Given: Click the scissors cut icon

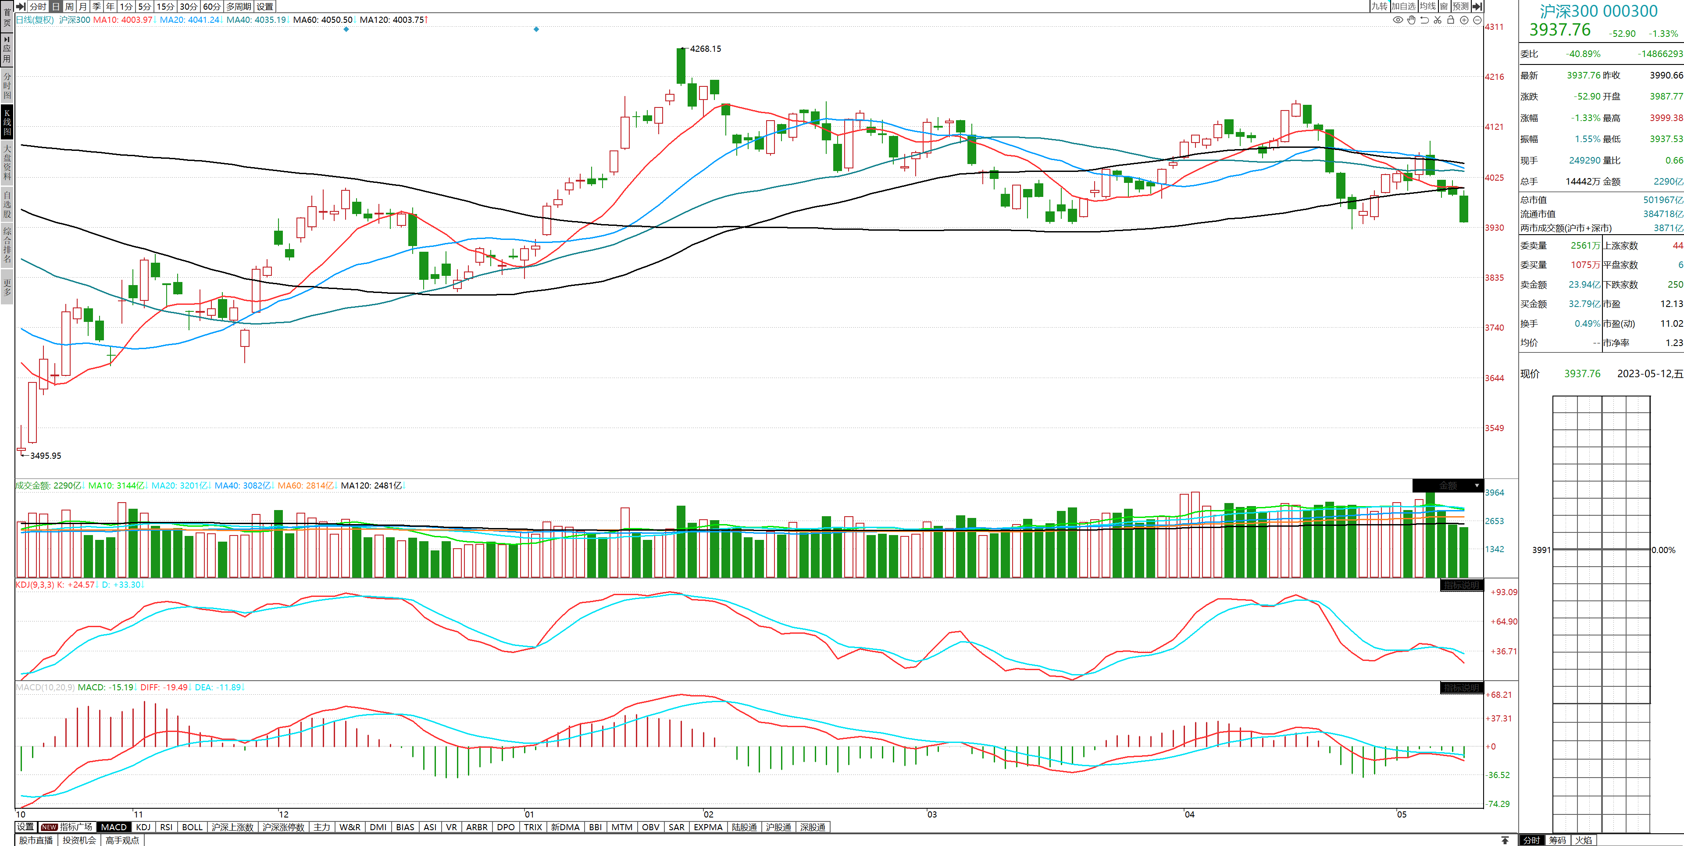Looking at the screenshot, I should (1438, 20).
